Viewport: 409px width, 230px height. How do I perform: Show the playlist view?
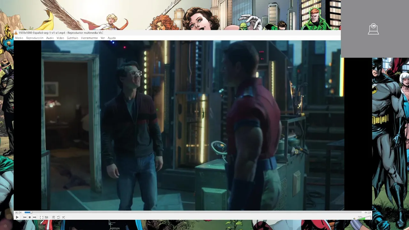pyautogui.click(x=54, y=217)
